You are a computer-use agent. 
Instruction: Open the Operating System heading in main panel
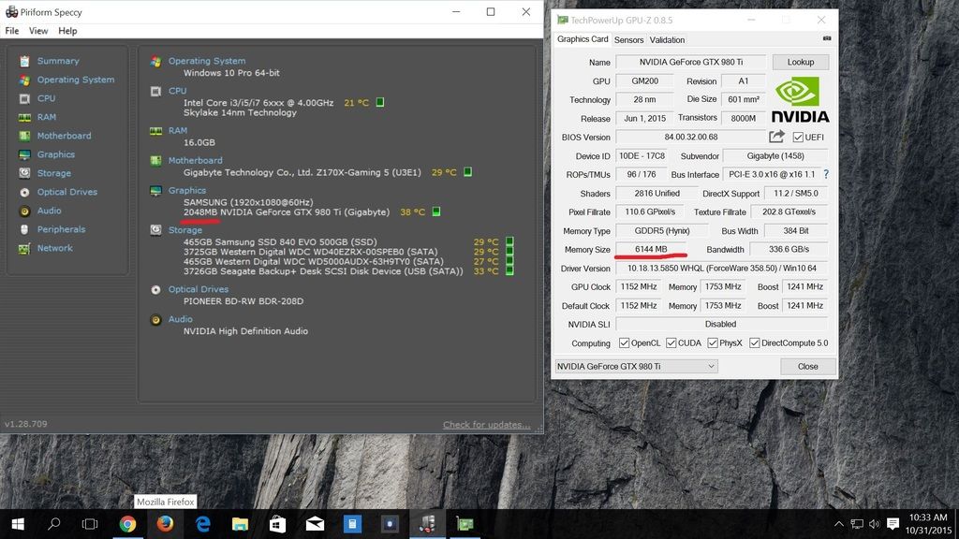click(207, 61)
